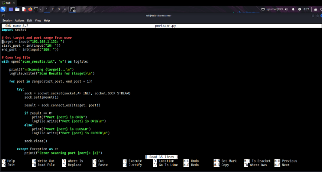The height and width of the screenshot is (172, 322).
Task: Switch to workspace 4
Action: tap(65, 9)
